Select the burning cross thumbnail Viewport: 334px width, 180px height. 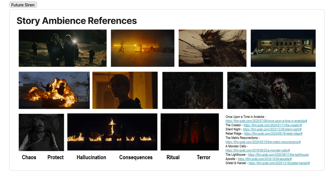pos(112,132)
